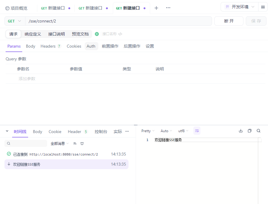Open the Headers 7 tab

point(50,46)
